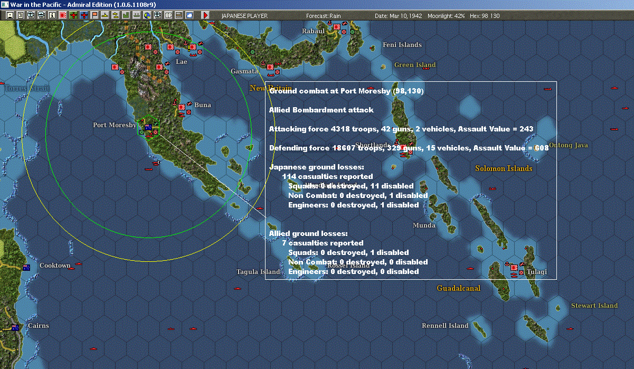Open the green industry block toolbar icon

point(126,15)
